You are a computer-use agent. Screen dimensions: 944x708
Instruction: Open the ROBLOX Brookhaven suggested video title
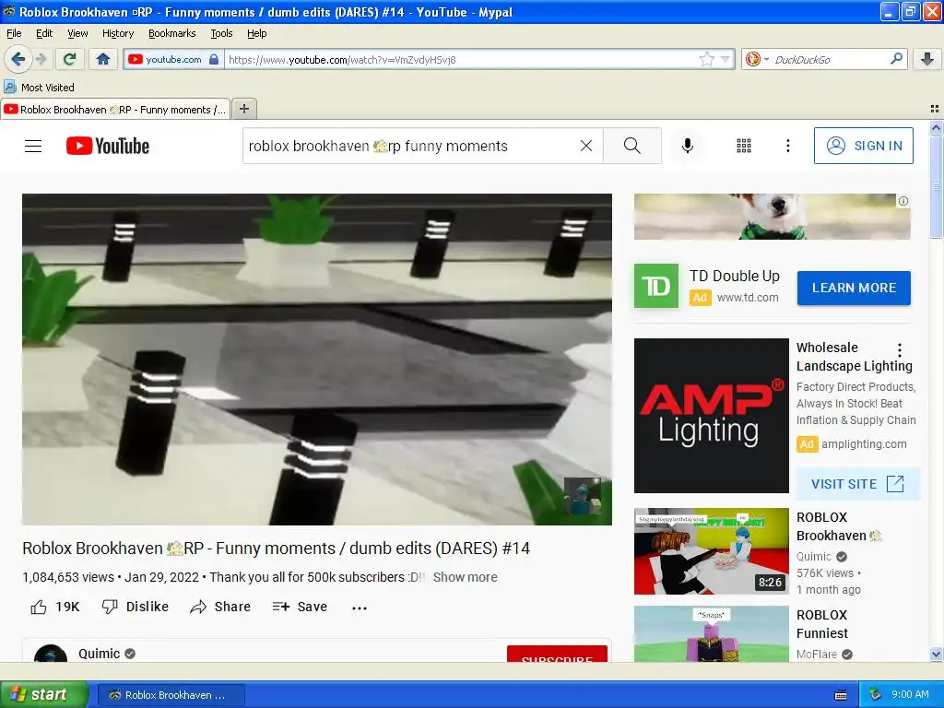click(839, 526)
